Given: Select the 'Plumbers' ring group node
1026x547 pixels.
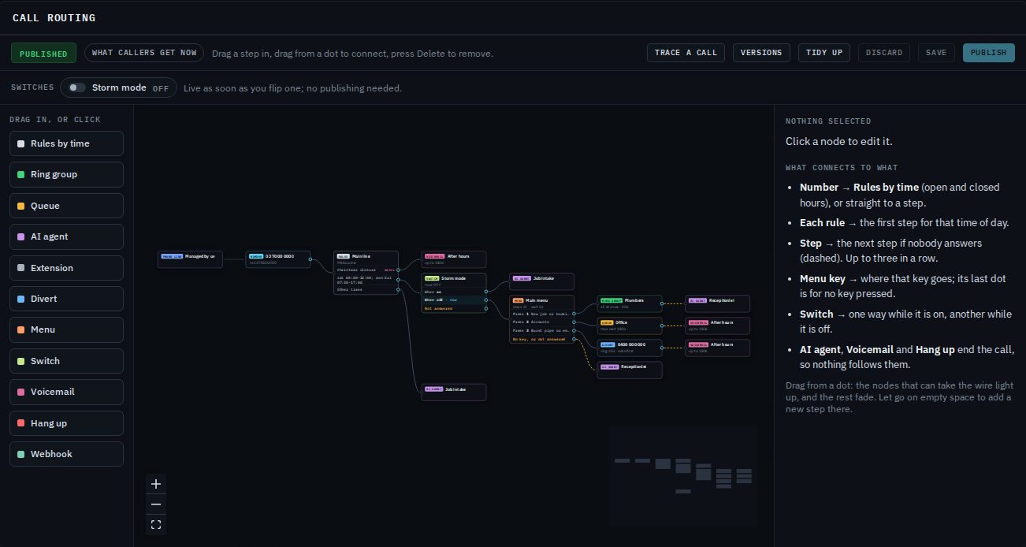Looking at the screenshot, I should click(x=630, y=303).
